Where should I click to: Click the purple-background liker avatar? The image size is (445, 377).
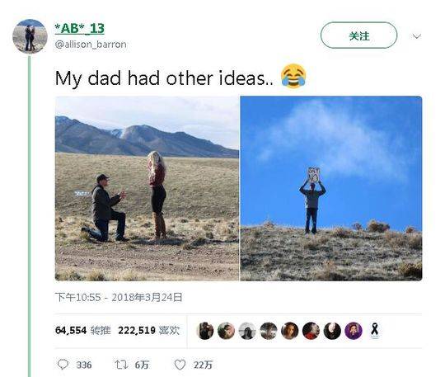pyautogui.click(x=354, y=331)
